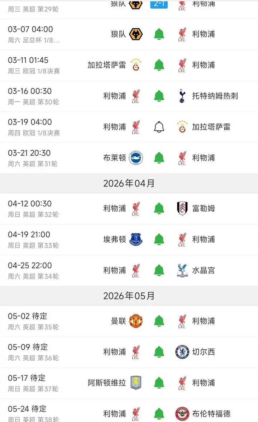Click the Crystal Palace crest
The image size is (258, 422).
click(x=182, y=270)
